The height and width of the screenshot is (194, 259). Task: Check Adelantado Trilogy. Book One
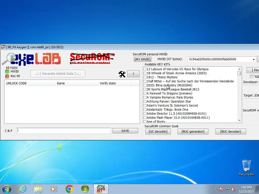click(x=145, y=110)
